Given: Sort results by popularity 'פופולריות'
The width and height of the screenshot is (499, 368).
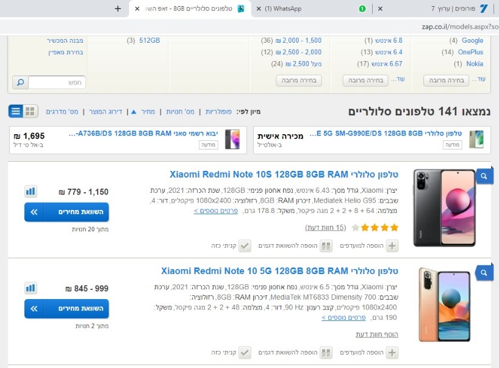Looking at the screenshot, I should coord(218,112).
